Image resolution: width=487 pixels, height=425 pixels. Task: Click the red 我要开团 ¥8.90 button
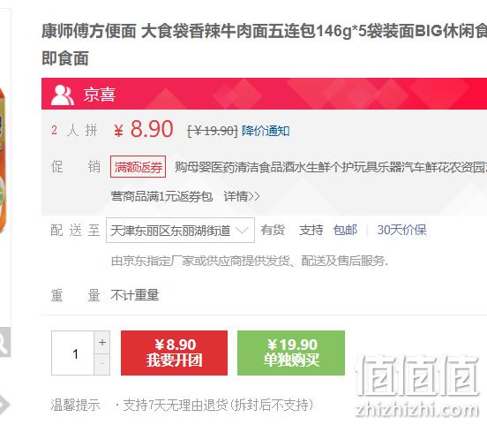coord(174,353)
